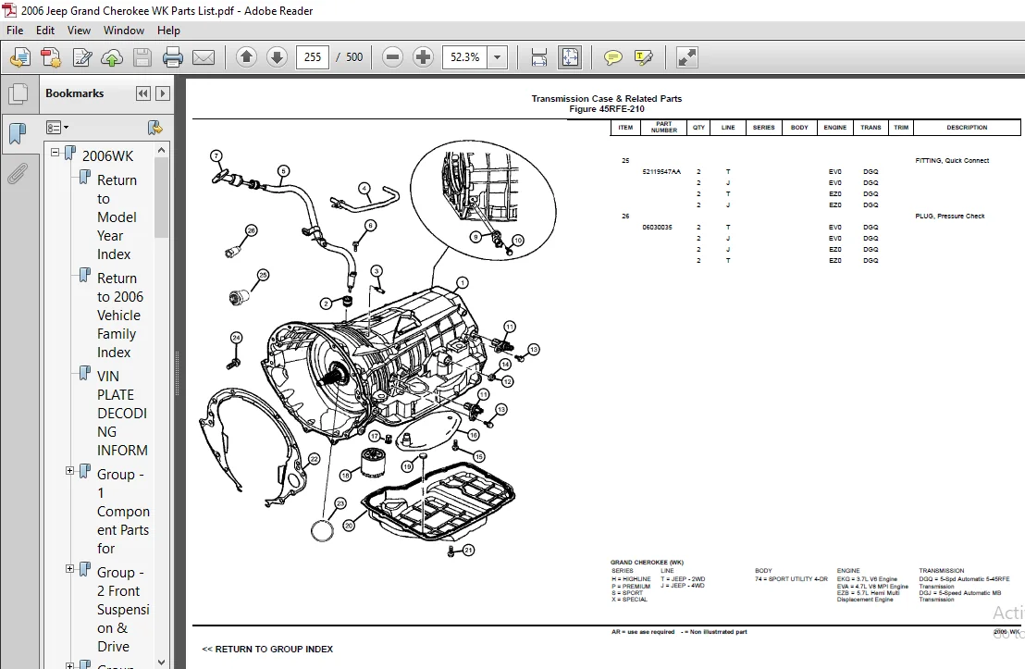Screen dimensions: 1025x669
Task: Click the bookmarks scrollbar thumb
Action: (162, 197)
